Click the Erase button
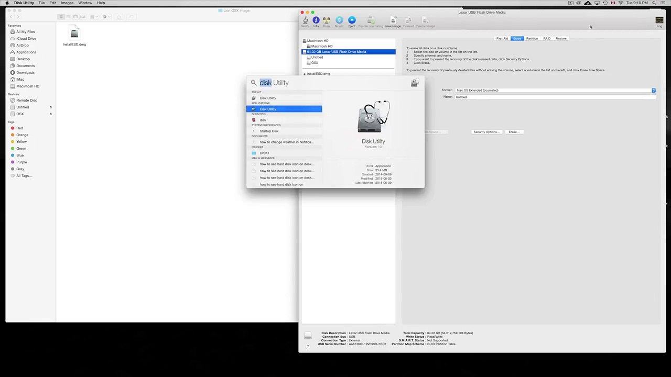Viewport: 671px width, 377px height. [513, 132]
